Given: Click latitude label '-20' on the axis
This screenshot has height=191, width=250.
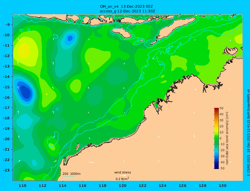Looking at the screenshot, I should point(7,139).
